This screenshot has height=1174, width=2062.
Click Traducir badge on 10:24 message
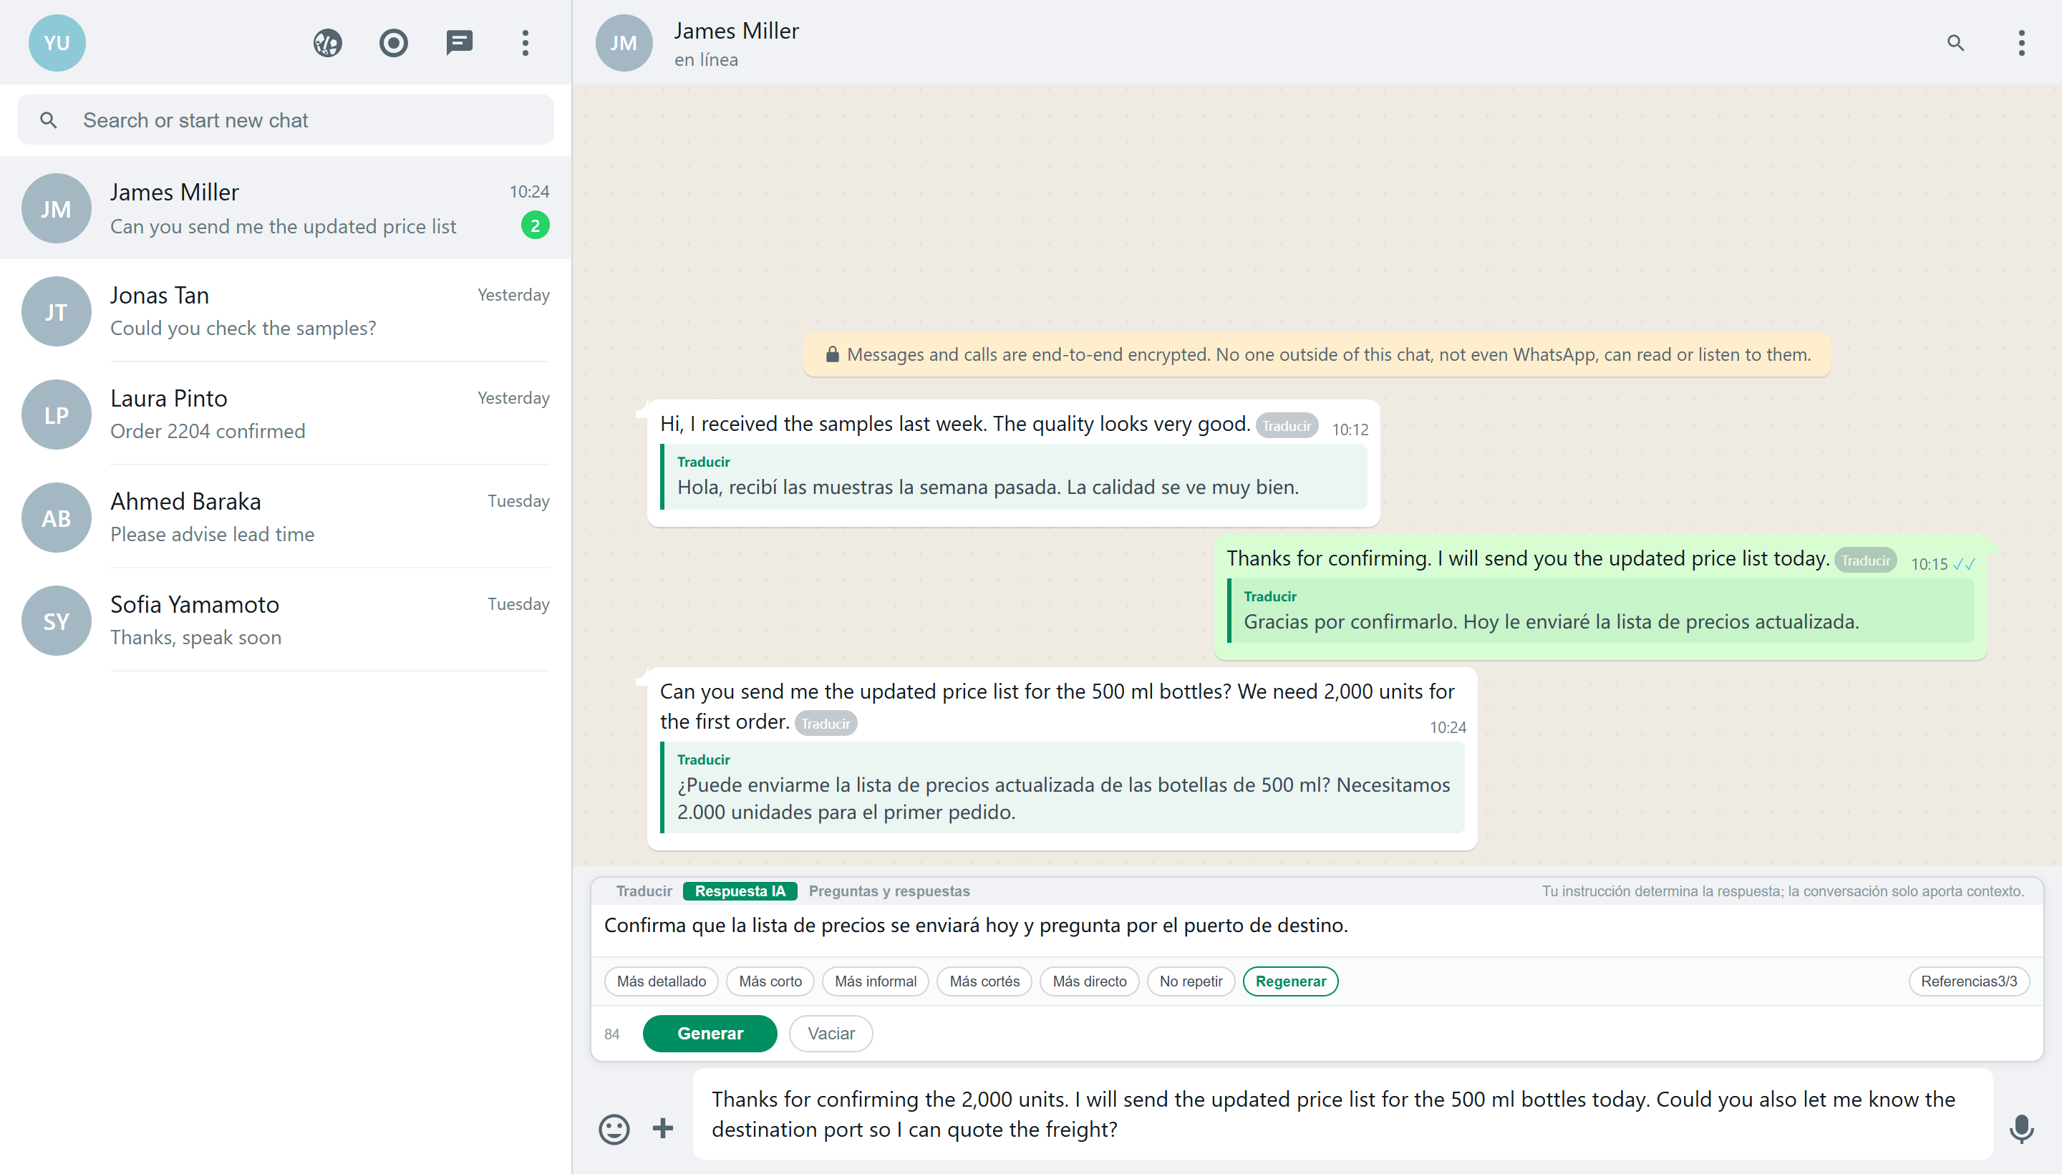[826, 723]
